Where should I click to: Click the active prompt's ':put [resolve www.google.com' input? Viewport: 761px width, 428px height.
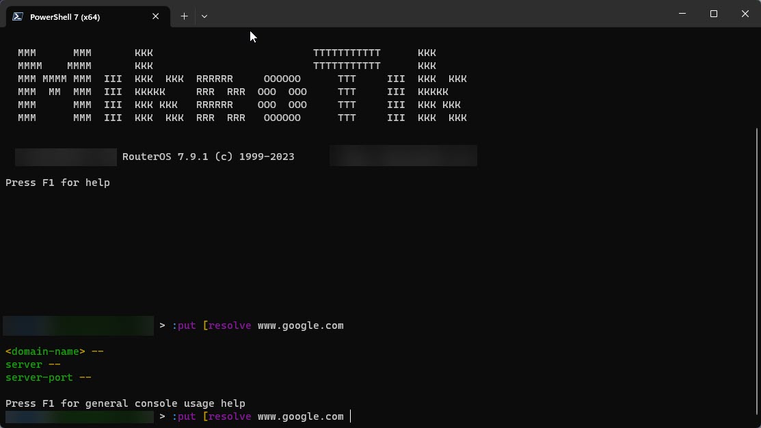pos(258,416)
